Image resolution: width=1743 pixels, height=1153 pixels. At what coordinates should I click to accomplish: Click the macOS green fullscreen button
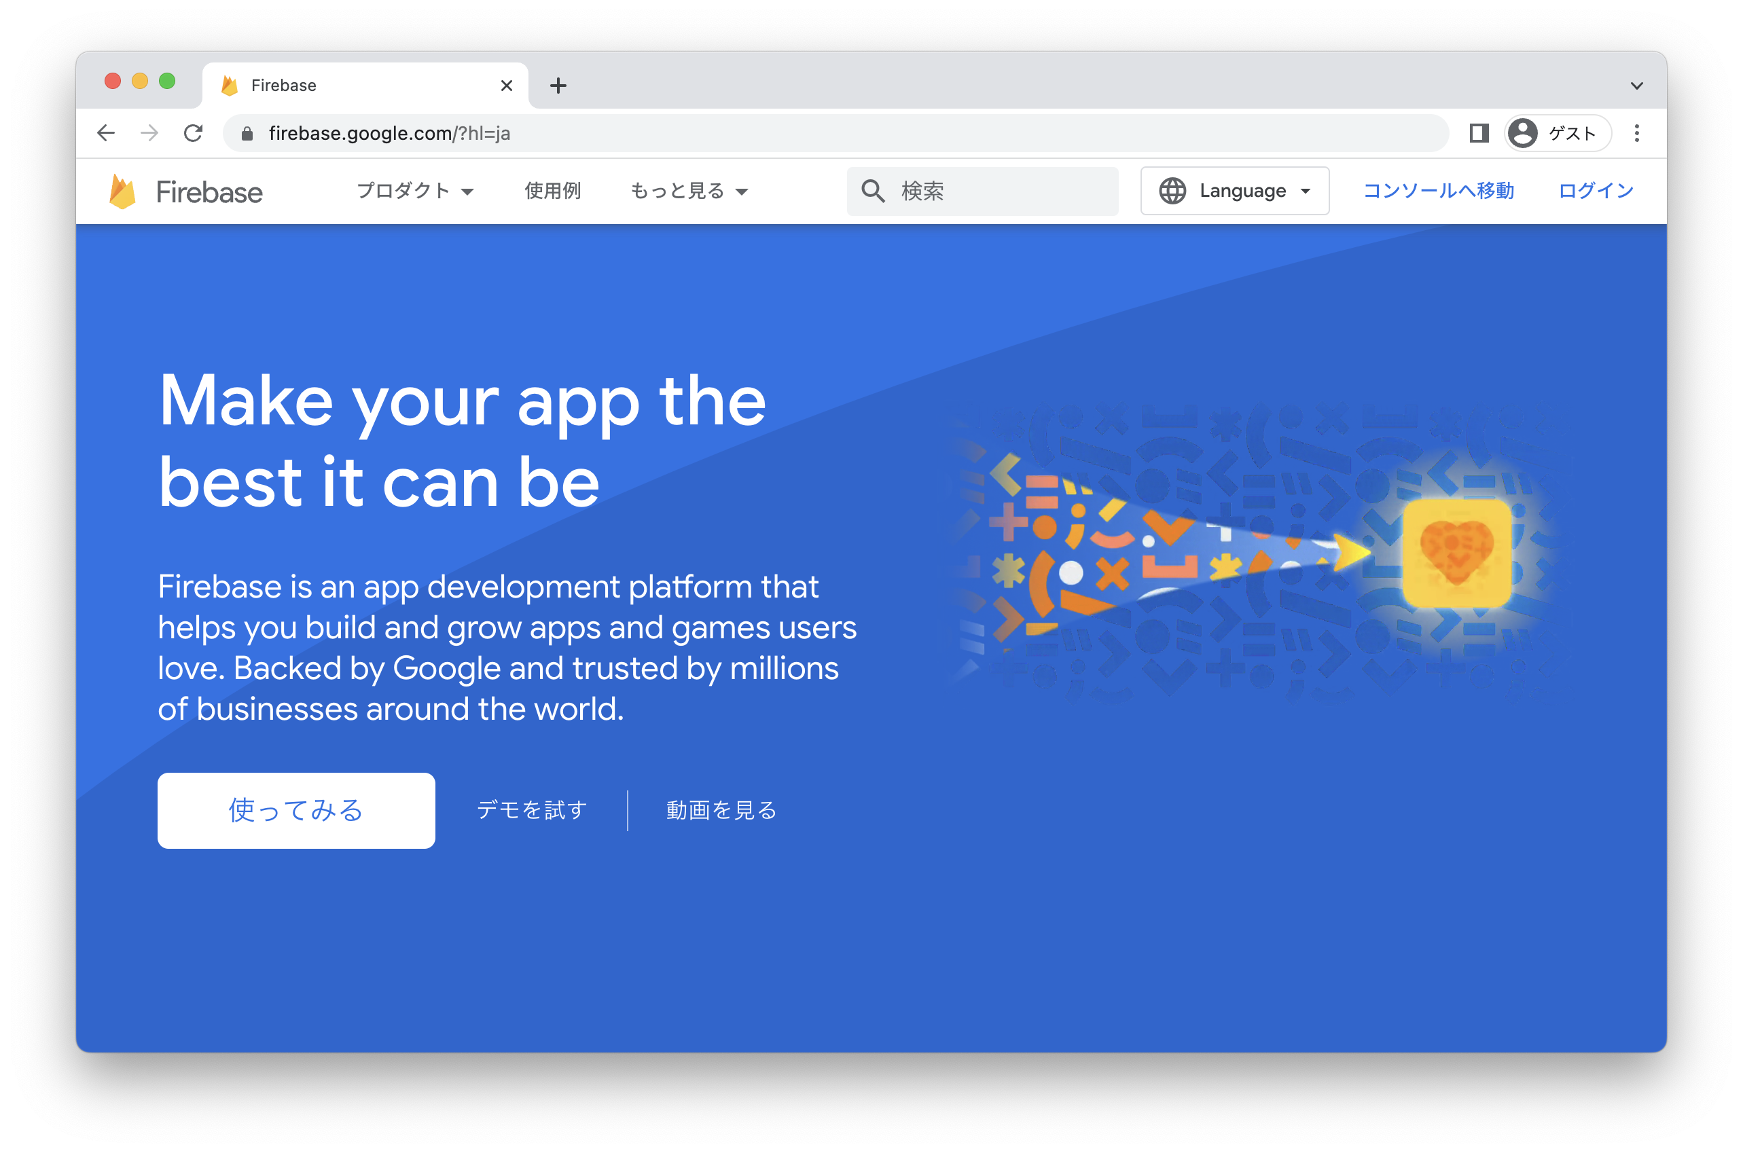pos(167,81)
